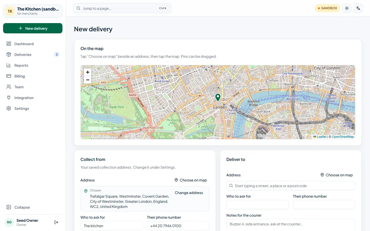Viewport: 370px width, 231px height.
Task: Edit collection phone number field
Action: (178, 226)
